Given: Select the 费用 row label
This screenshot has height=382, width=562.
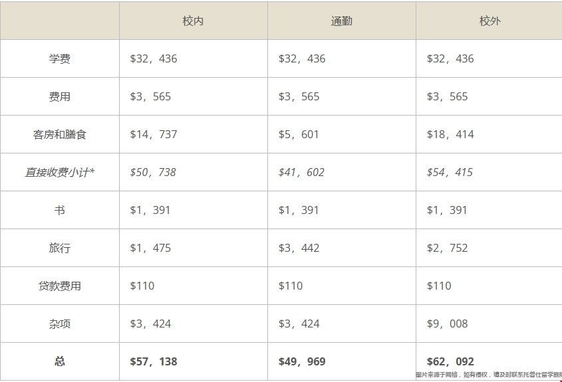Looking at the screenshot, I should click(59, 97).
